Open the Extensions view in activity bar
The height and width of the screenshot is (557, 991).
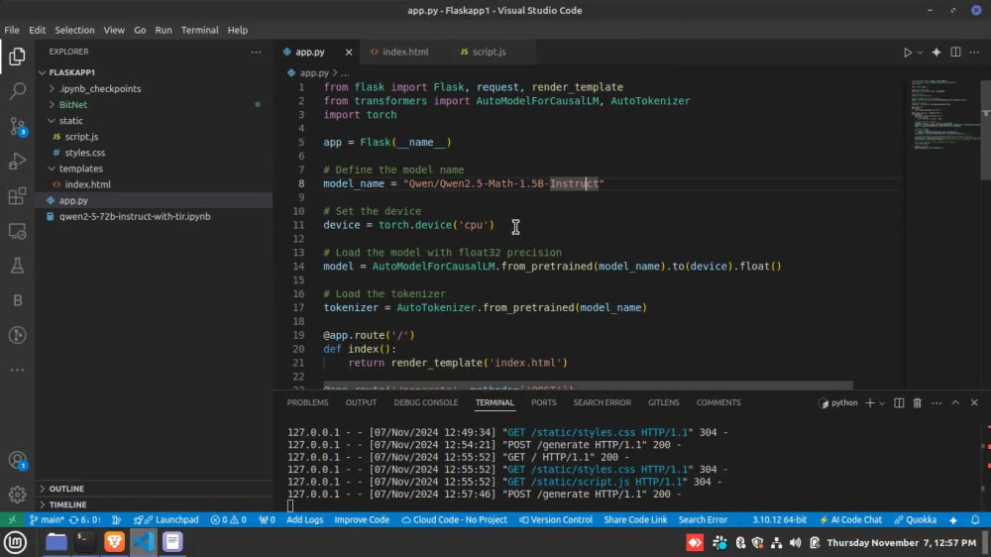click(17, 196)
